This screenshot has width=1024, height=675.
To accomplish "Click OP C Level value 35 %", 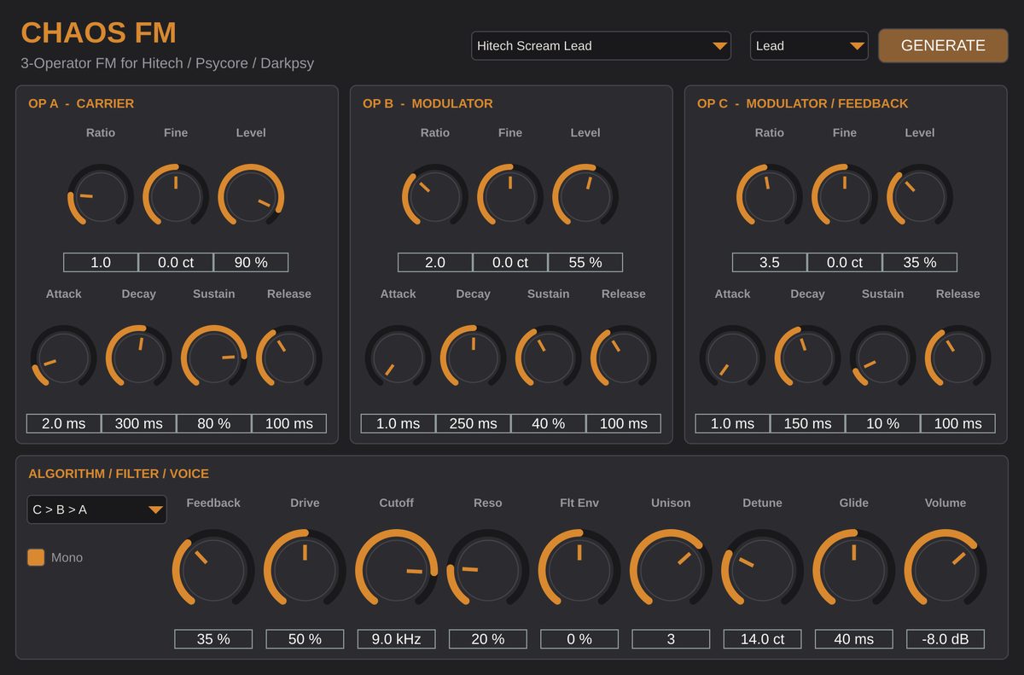I will (920, 262).
